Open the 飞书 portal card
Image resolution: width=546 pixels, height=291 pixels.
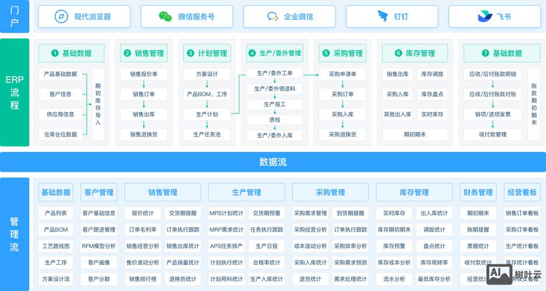(495, 16)
